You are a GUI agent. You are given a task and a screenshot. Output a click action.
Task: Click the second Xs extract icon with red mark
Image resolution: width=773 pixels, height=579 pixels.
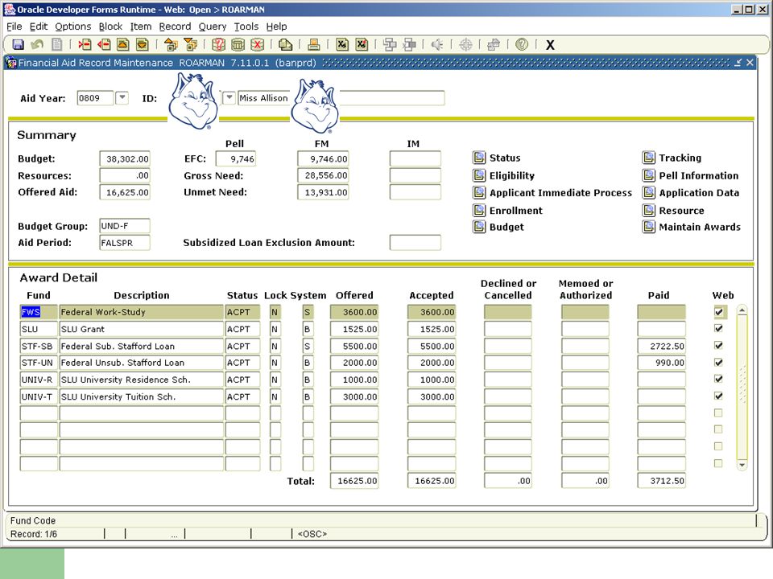point(362,45)
